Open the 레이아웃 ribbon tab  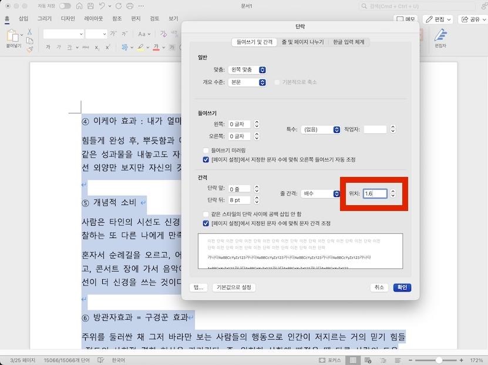[x=93, y=19]
